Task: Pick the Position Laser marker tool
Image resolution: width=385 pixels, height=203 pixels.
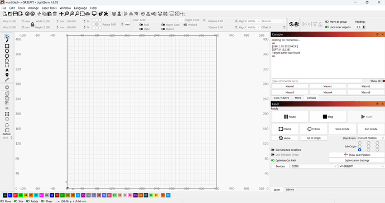Action: [7, 75]
